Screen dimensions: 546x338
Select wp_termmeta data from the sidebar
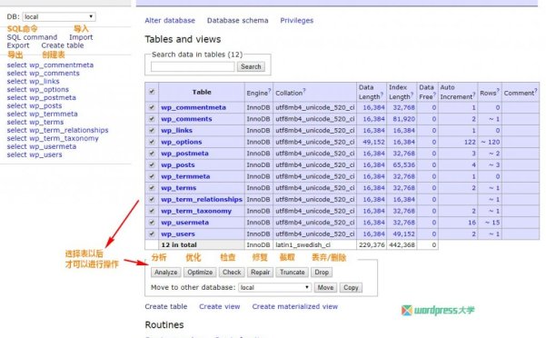coord(16,114)
